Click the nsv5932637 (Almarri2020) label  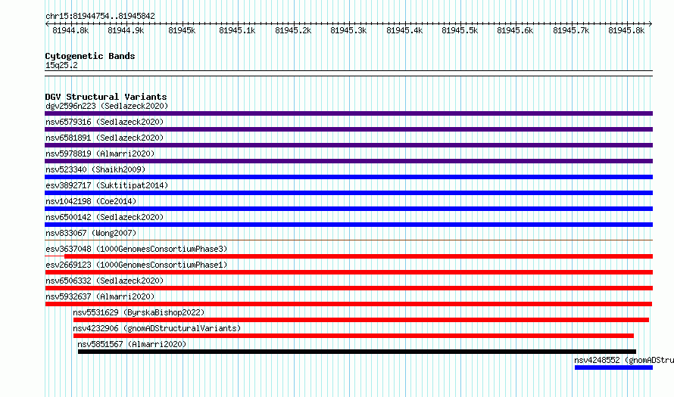100,296
